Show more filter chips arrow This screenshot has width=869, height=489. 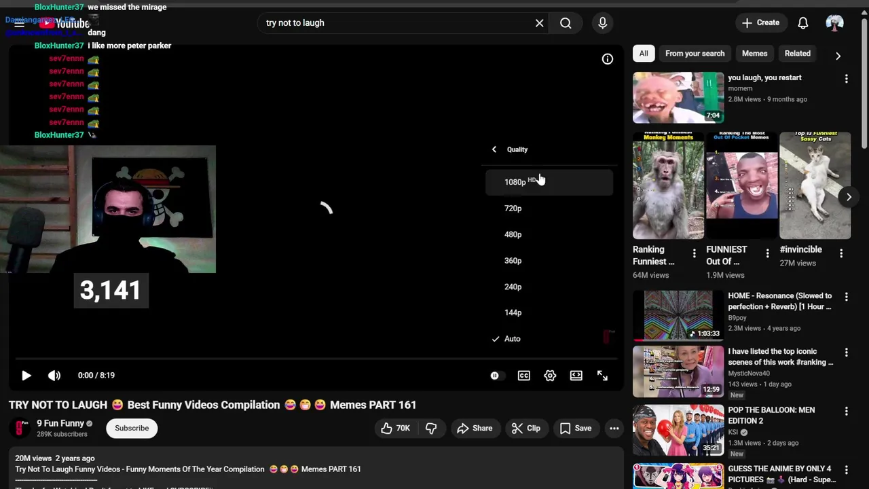[x=838, y=56]
